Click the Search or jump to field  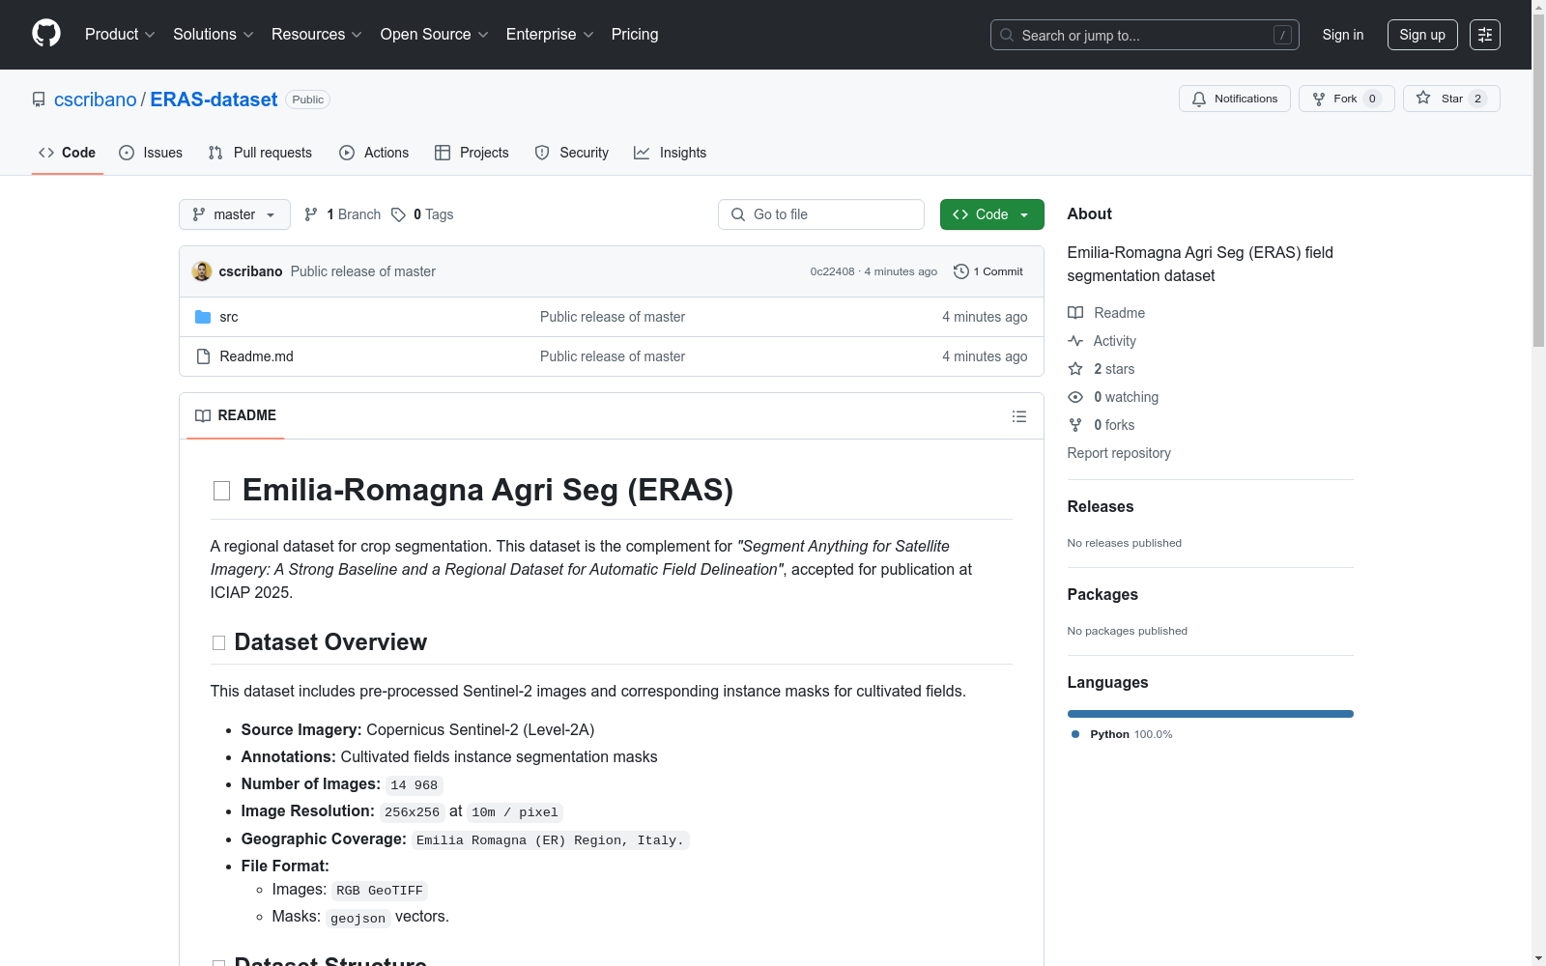pos(1145,35)
